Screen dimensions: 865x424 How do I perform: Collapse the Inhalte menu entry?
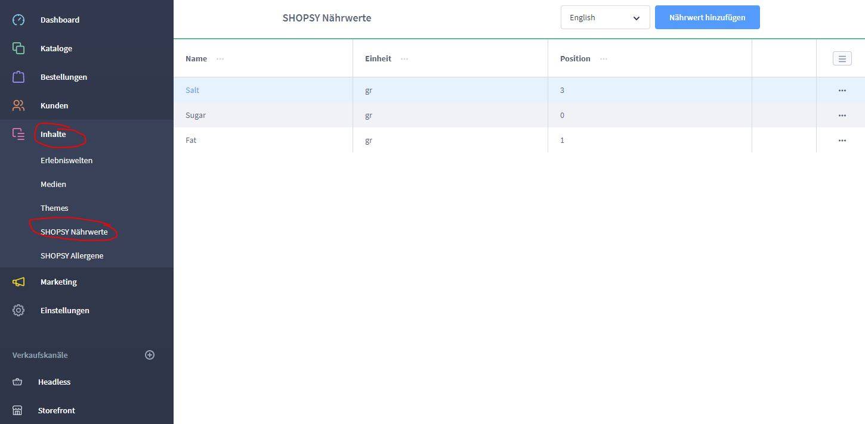(x=53, y=134)
